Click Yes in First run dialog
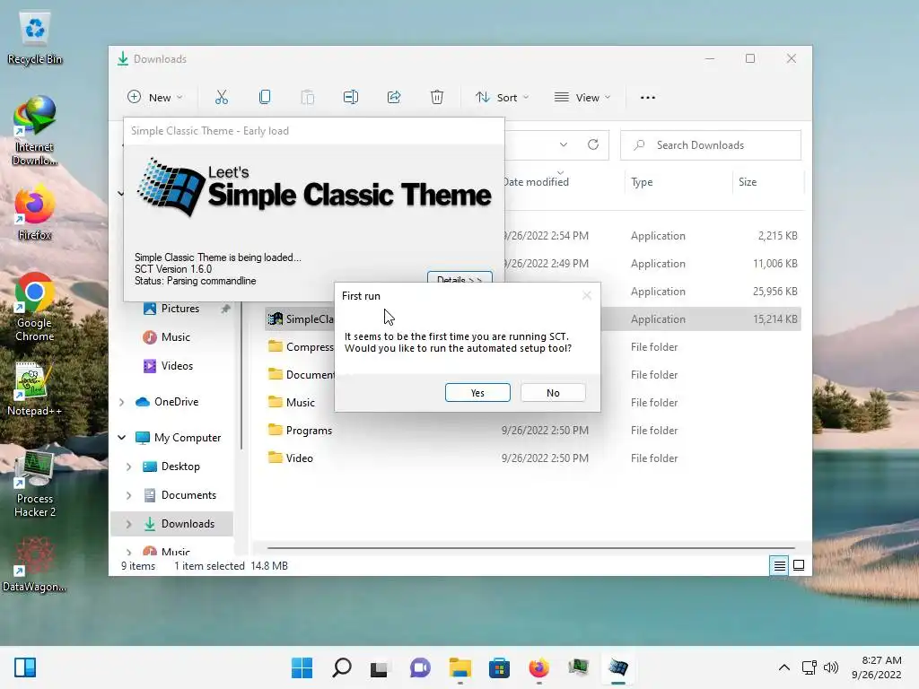Image resolution: width=919 pixels, height=689 pixels. tap(477, 393)
